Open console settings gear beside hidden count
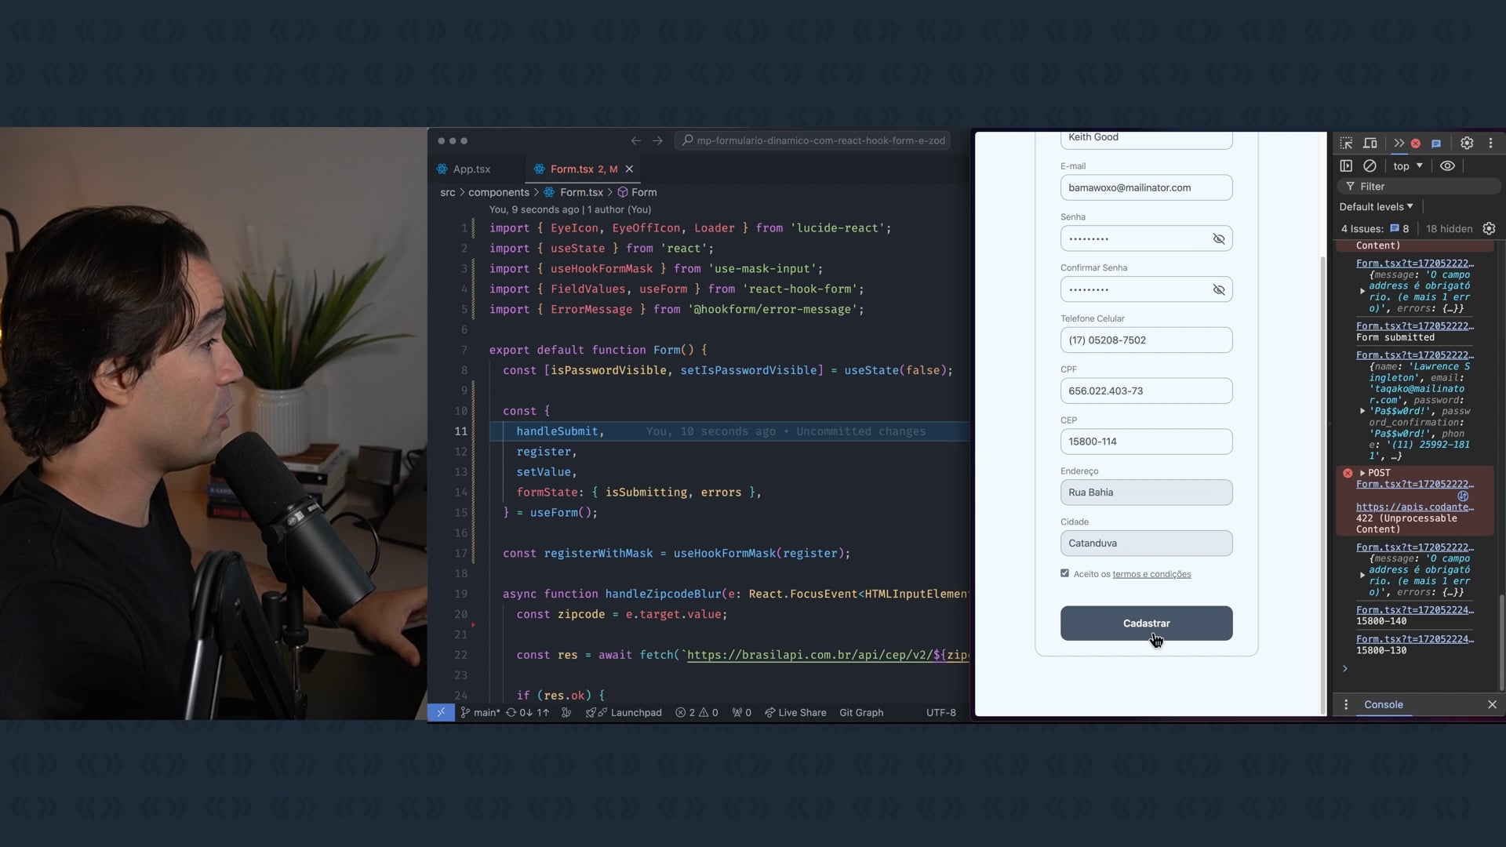The width and height of the screenshot is (1506, 847). [x=1489, y=229]
